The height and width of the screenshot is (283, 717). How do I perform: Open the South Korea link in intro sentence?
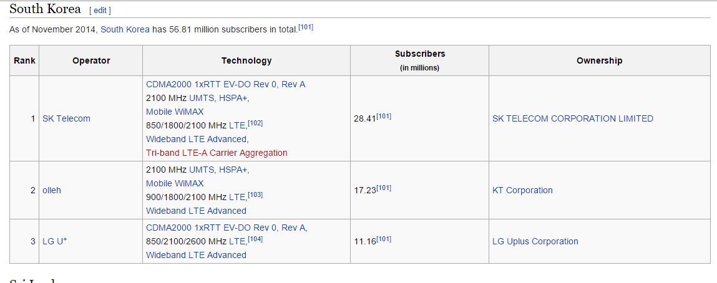tap(125, 29)
